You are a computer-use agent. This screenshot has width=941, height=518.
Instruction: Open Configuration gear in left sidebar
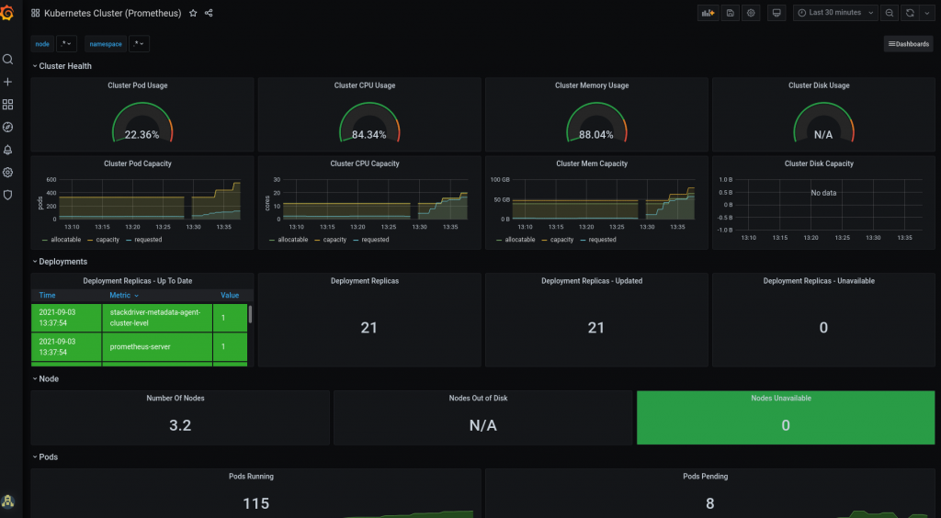point(7,172)
